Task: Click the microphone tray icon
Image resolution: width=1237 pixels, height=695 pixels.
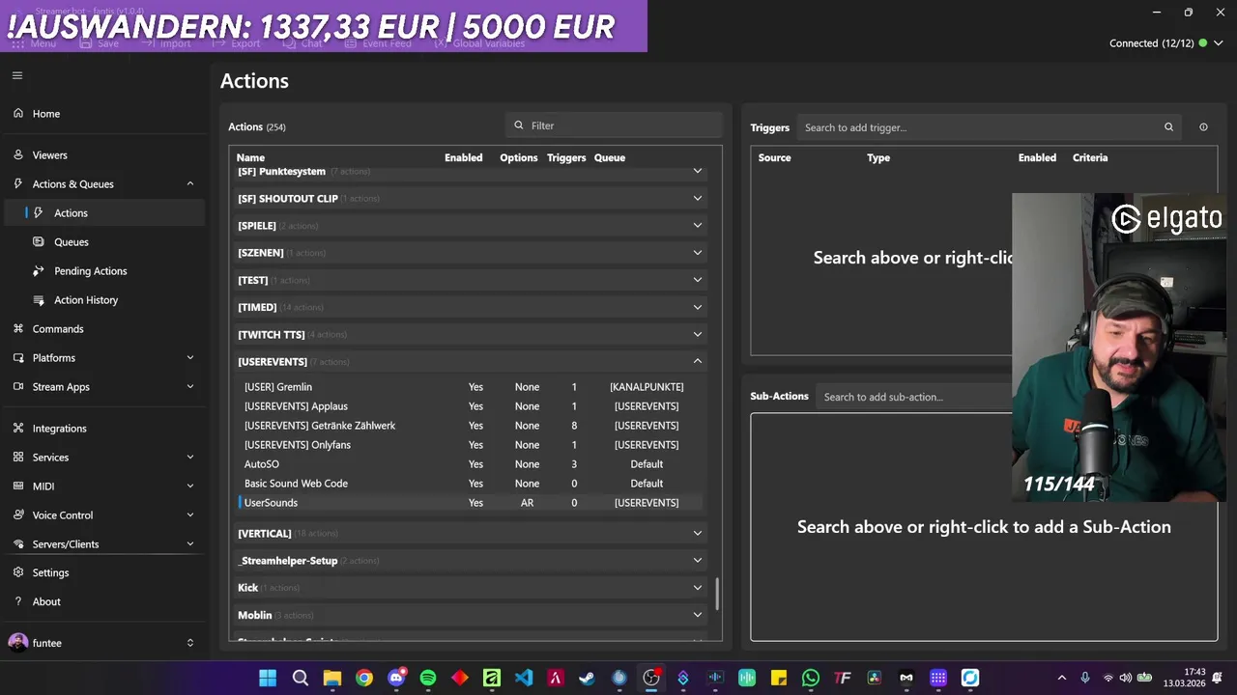Action: (1085, 678)
